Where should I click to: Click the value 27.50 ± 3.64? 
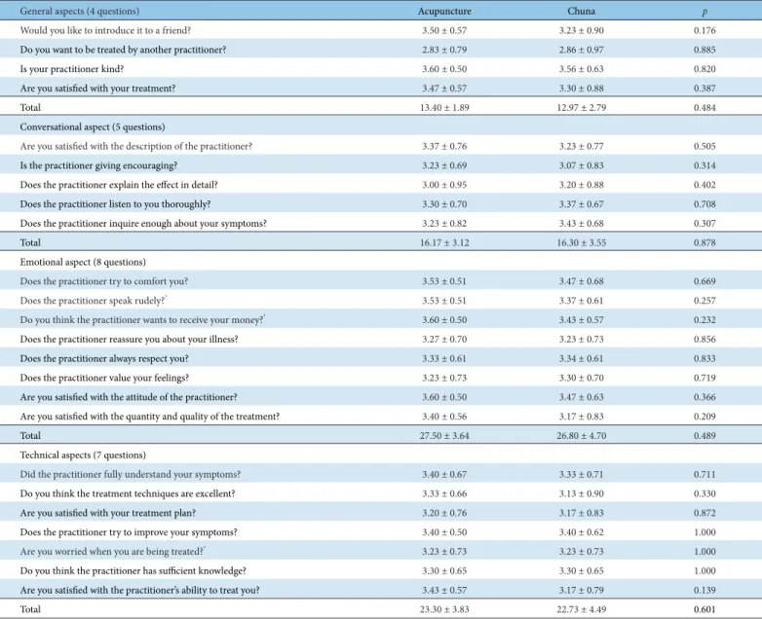pos(444,435)
